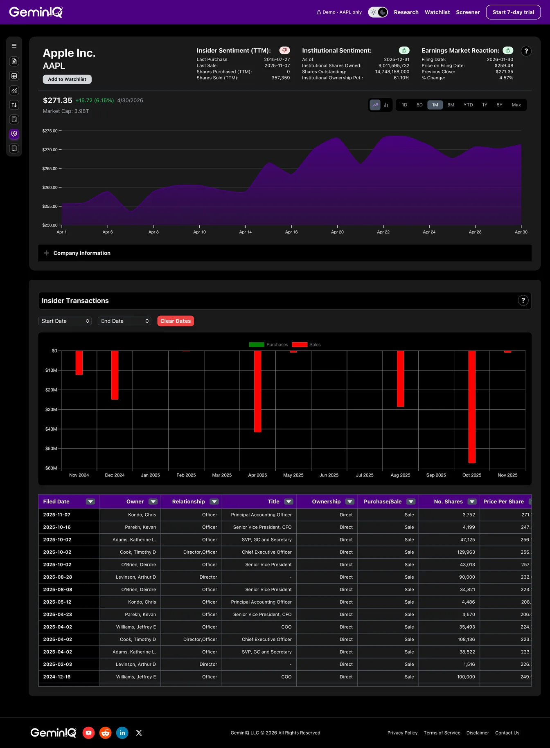Go to the Screener page
This screenshot has width=550, height=748.
click(468, 12)
